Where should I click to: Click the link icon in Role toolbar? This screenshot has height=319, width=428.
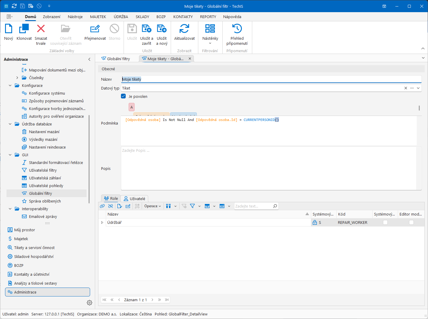pos(102,206)
